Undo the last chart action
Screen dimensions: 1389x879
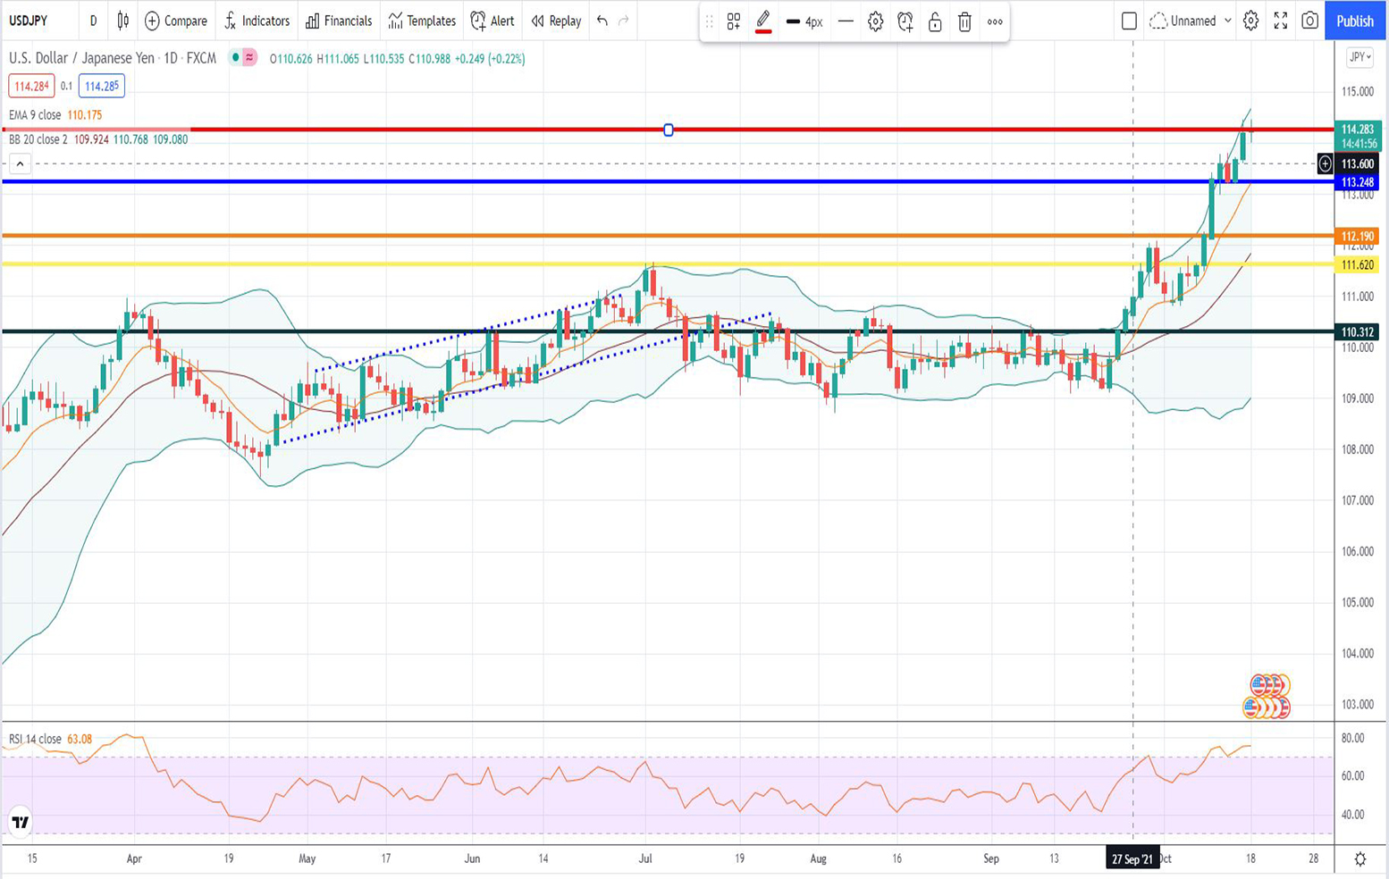(x=602, y=21)
